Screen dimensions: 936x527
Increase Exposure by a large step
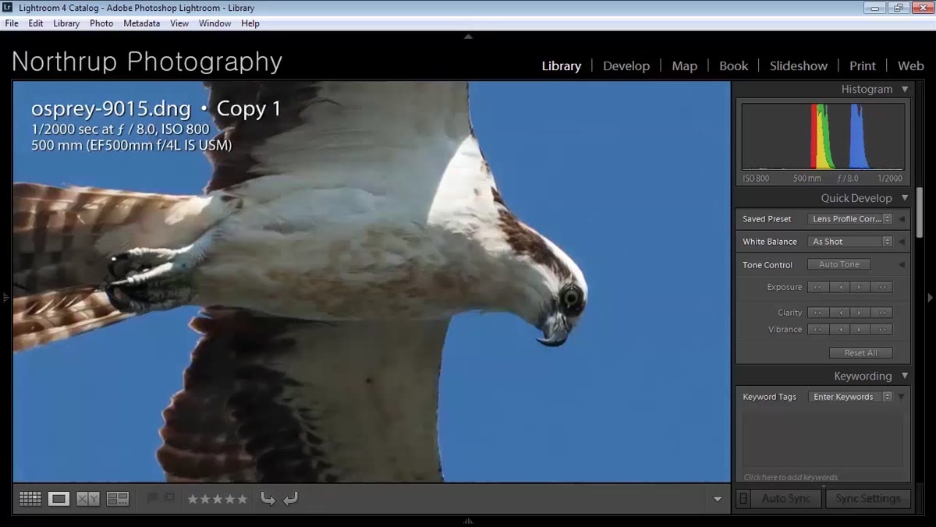(882, 287)
